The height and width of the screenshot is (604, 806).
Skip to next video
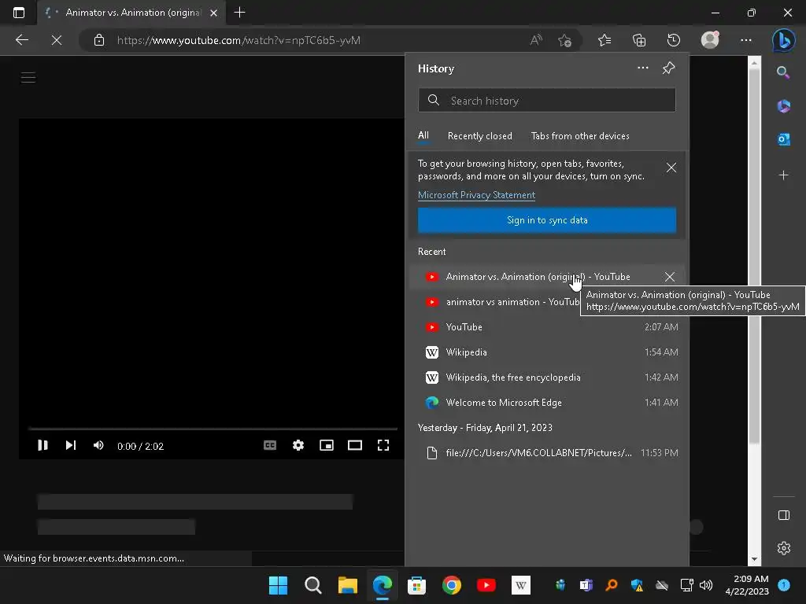70,445
